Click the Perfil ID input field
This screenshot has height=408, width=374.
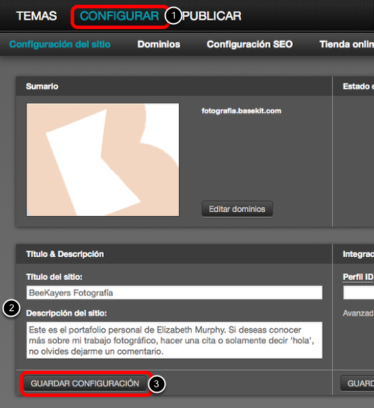(359, 293)
